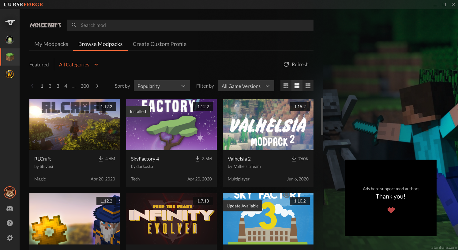Click the Refresh circular arrows icon
Image resolution: width=458 pixels, height=250 pixels.
tap(286, 64)
